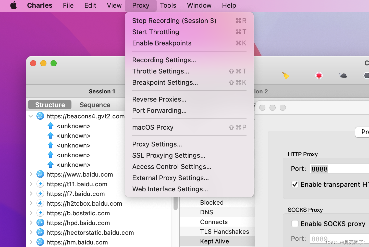Viewport: 369px width, 247px height.
Task: Click globe icon of hectorstatic.baidu.com host
Action: click(x=40, y=232)
